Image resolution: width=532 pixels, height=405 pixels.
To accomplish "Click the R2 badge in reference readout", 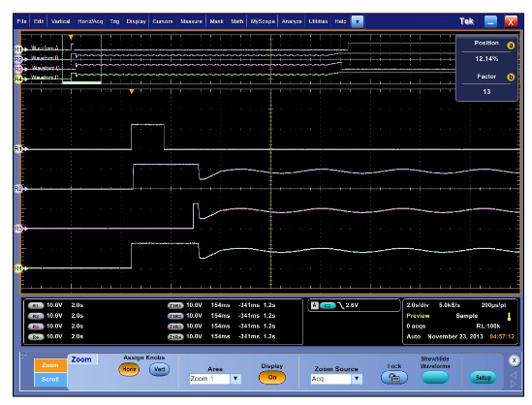I will pos(36,316).
